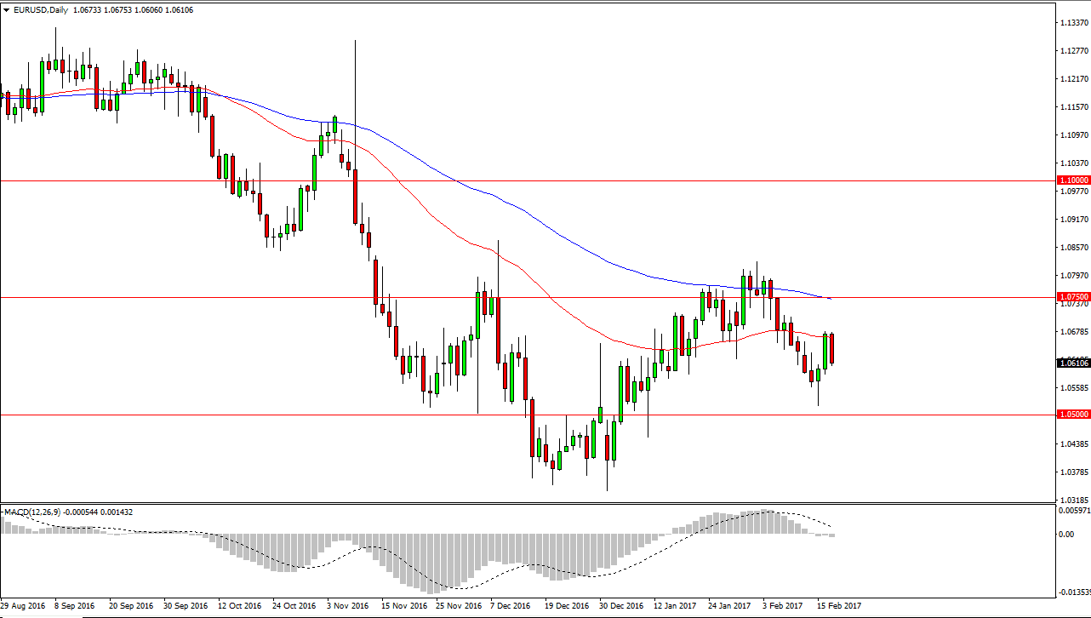Select the black current price tag 1.06106
Viewport: 1091px width, 618px height.
click(1073, 362)
